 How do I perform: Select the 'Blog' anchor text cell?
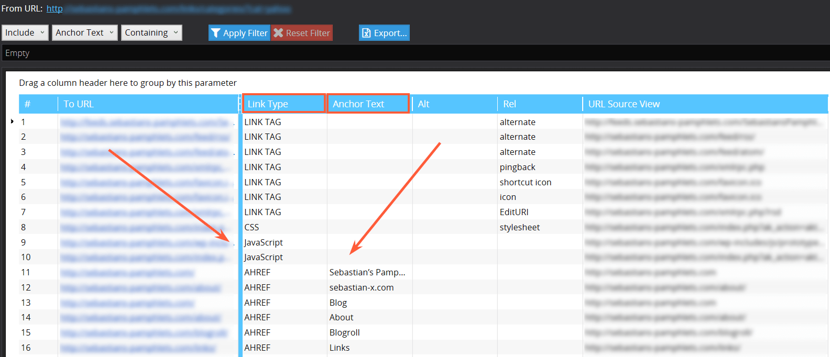(x=369, y=303)
